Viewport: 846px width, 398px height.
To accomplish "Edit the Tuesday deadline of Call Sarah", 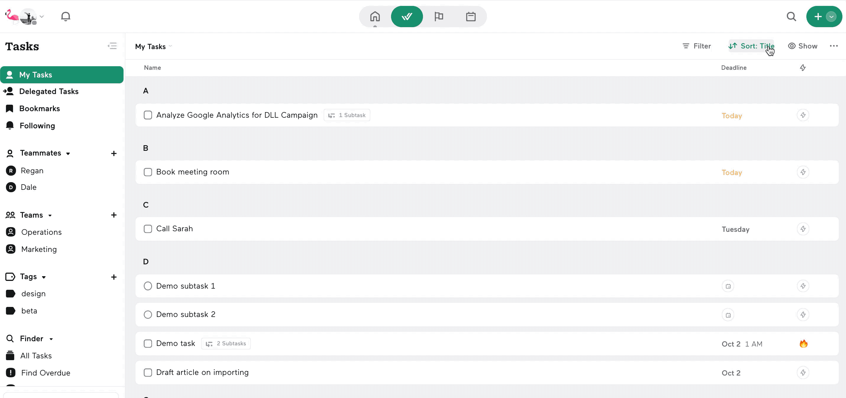I will coord(735,229).
